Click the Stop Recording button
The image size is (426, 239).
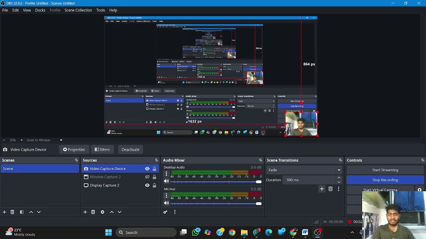(x=385, y=180)
